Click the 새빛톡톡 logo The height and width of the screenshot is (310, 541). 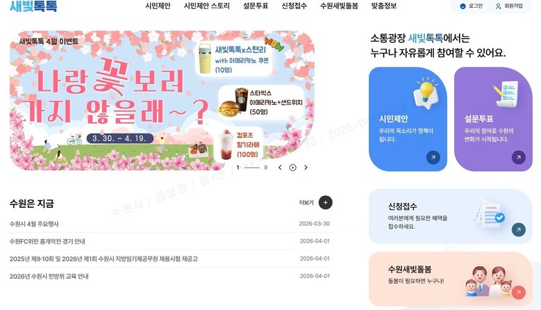click(33, 6)
